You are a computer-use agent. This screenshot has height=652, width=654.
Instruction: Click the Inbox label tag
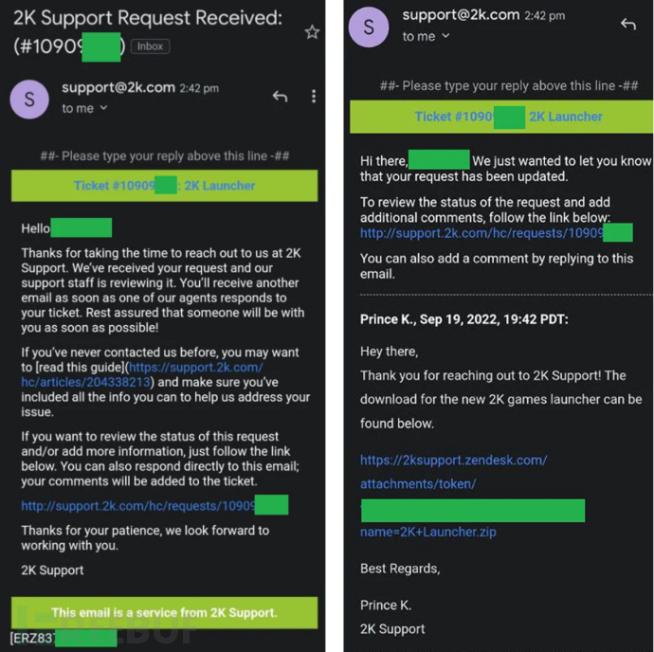pos(150,45)
